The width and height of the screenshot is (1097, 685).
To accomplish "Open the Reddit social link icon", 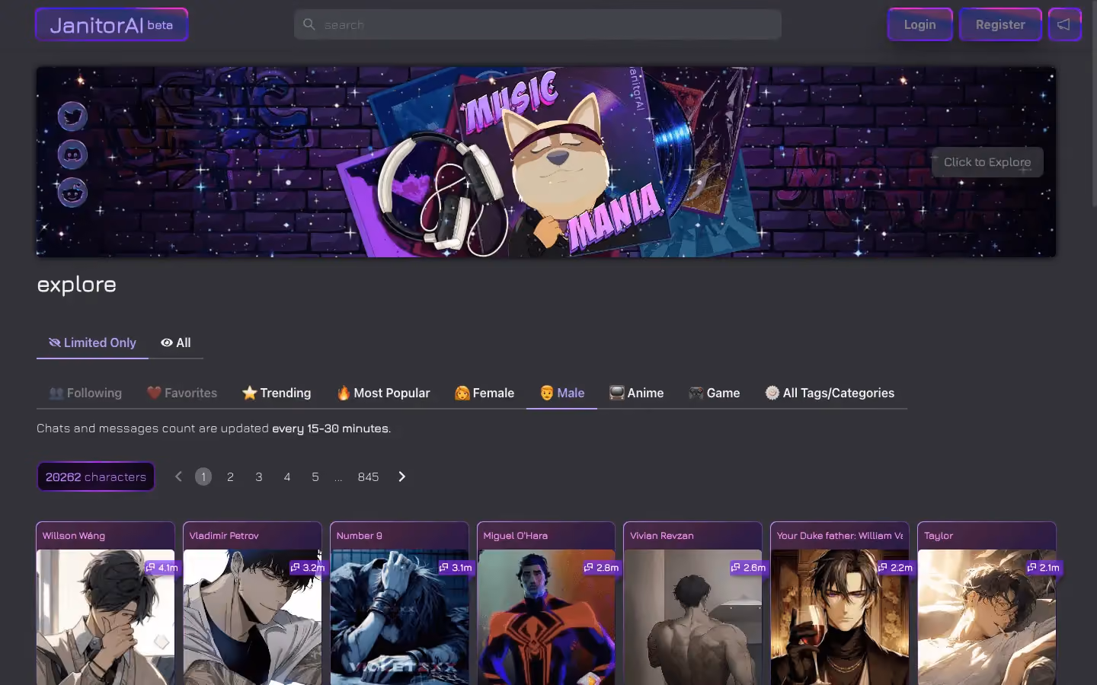I will tap(72, 193).
